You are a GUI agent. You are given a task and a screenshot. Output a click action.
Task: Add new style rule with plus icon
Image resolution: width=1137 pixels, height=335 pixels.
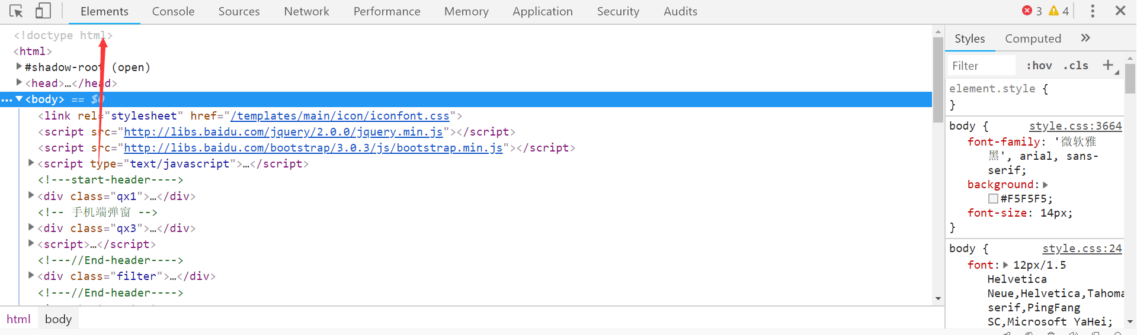click(x=1108, y=65)
